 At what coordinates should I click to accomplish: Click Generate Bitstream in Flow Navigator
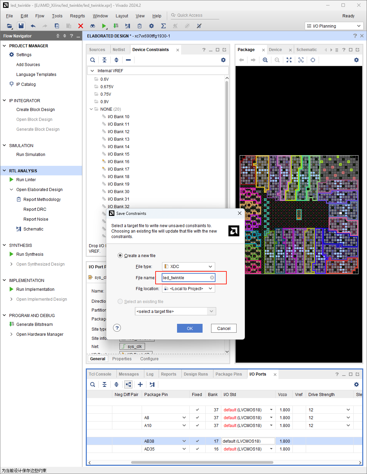coord(35,324)
